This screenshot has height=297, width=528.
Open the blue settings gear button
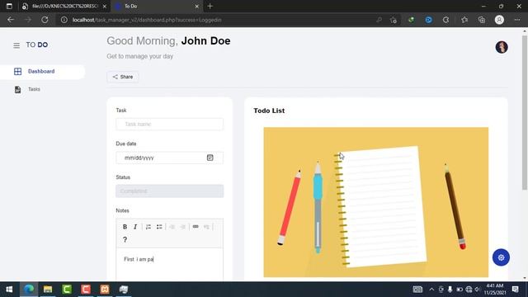[x=501, y=257]
